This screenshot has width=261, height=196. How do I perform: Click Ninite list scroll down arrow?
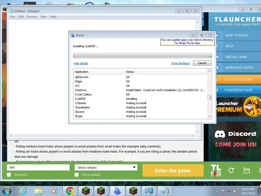pyautogui.click(x=210, y=116)
